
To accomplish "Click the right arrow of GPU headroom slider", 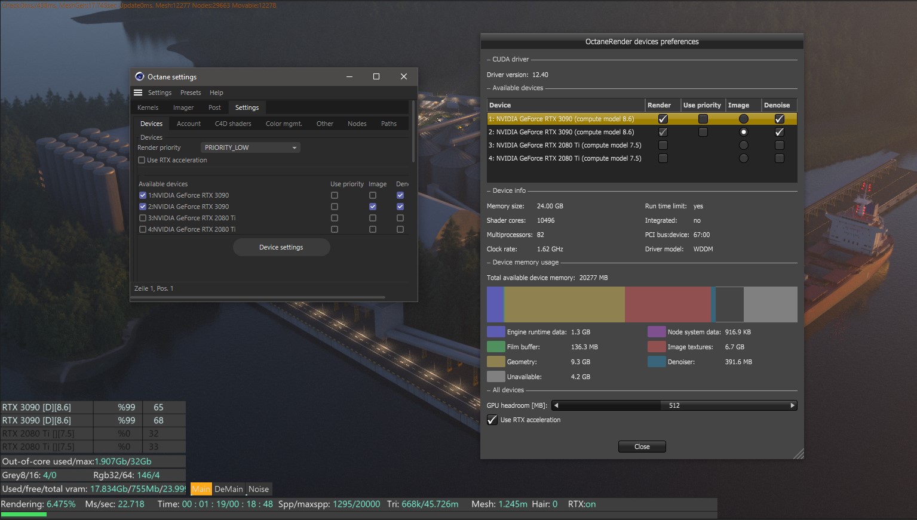I will click(793, 405).
